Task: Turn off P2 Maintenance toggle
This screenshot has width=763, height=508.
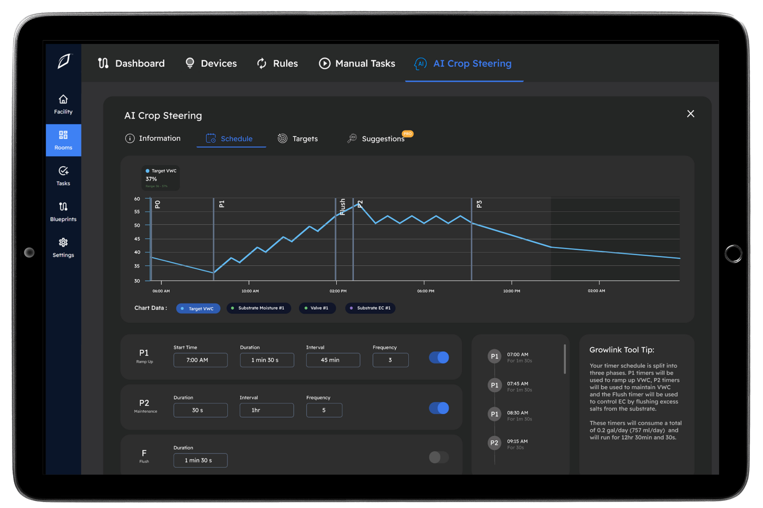Action: [439, 408]
